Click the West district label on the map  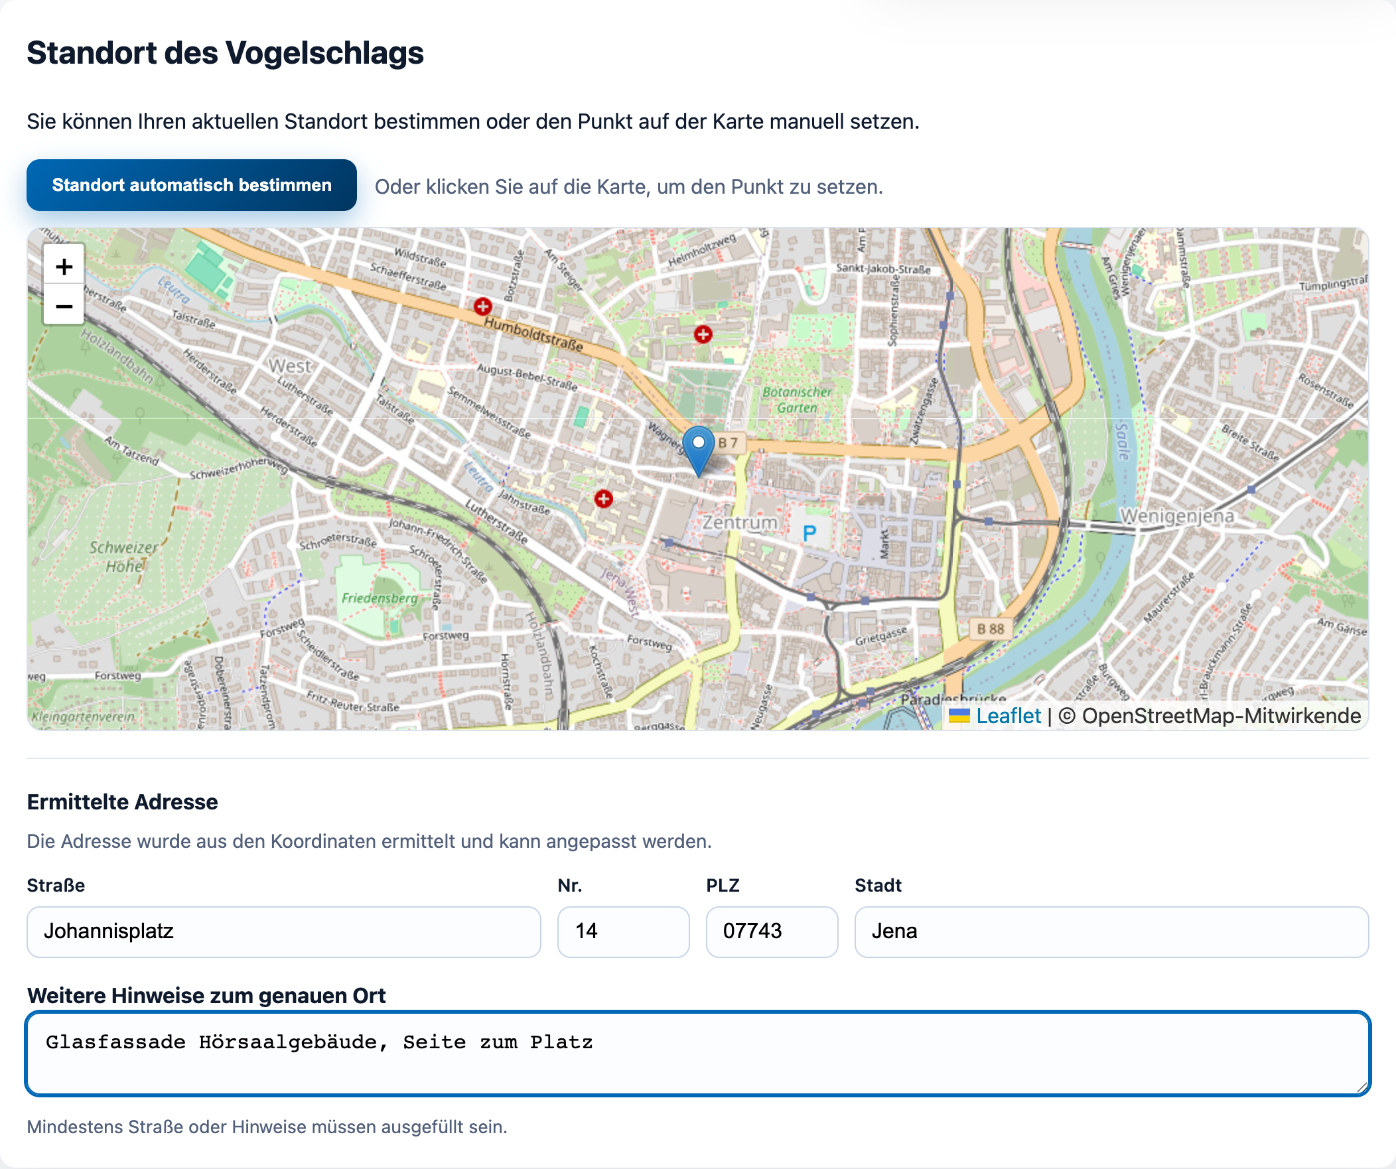pos(290,366)
